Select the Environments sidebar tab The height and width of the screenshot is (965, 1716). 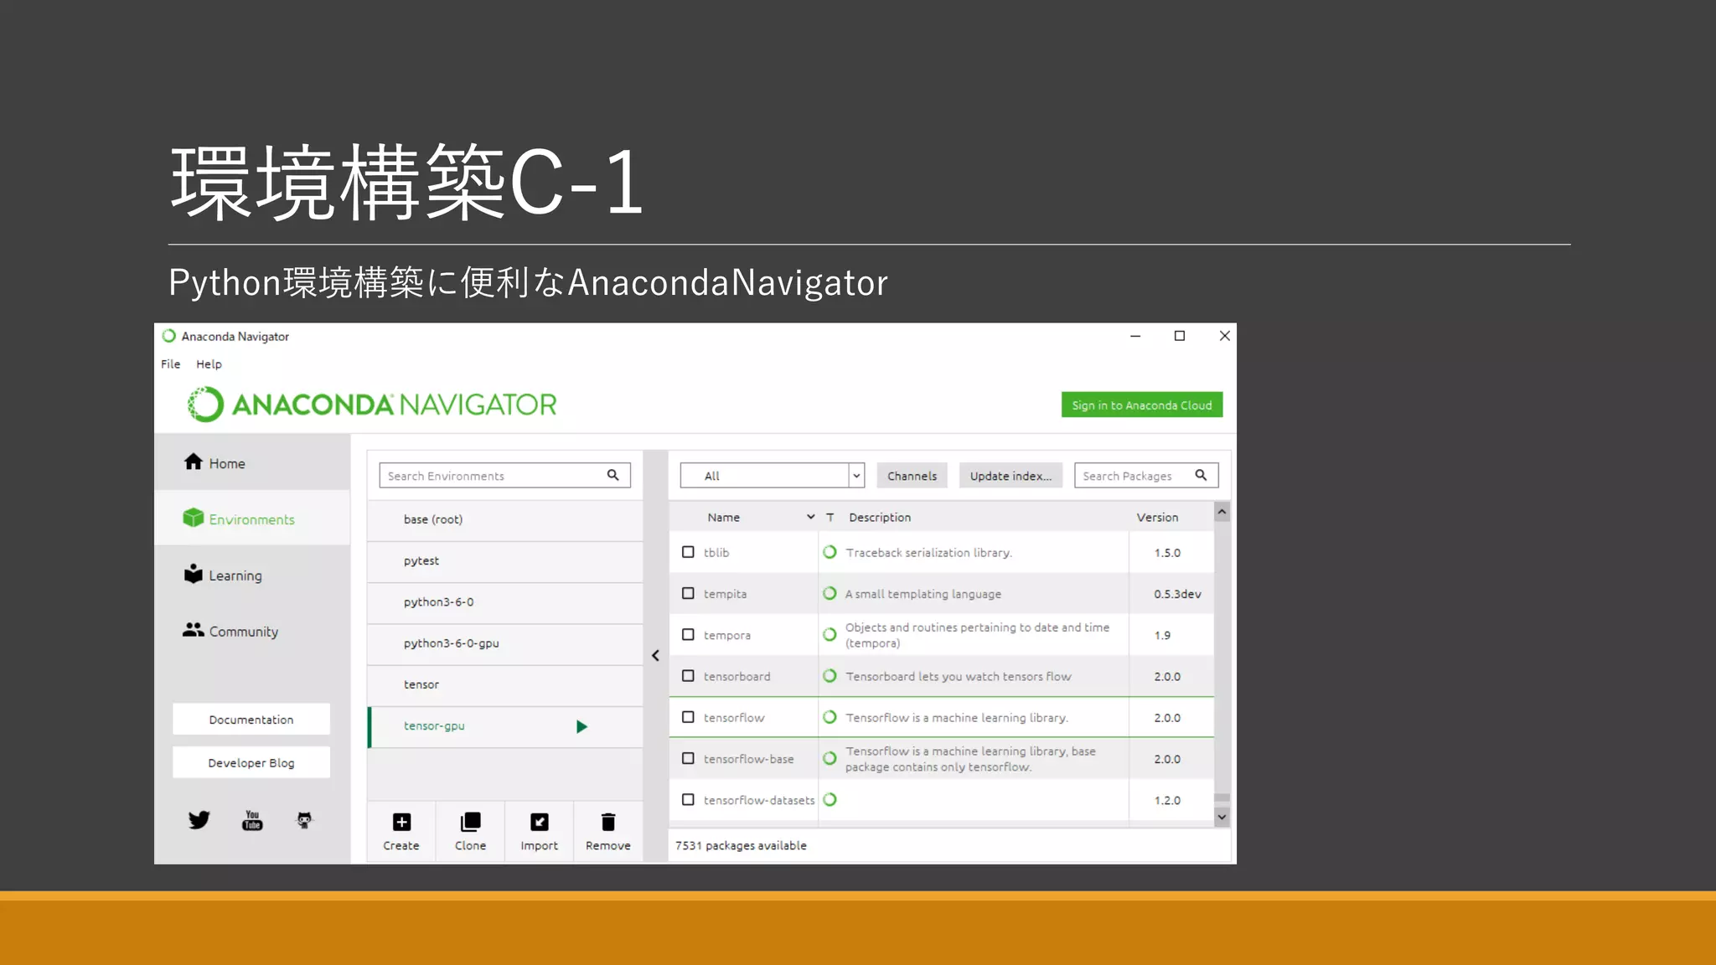click(x=251, y=519)
